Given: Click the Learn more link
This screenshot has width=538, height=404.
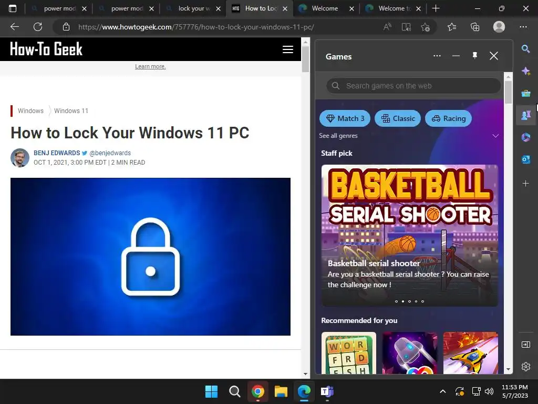Looking at the screenshot, I should pos(150,66).
